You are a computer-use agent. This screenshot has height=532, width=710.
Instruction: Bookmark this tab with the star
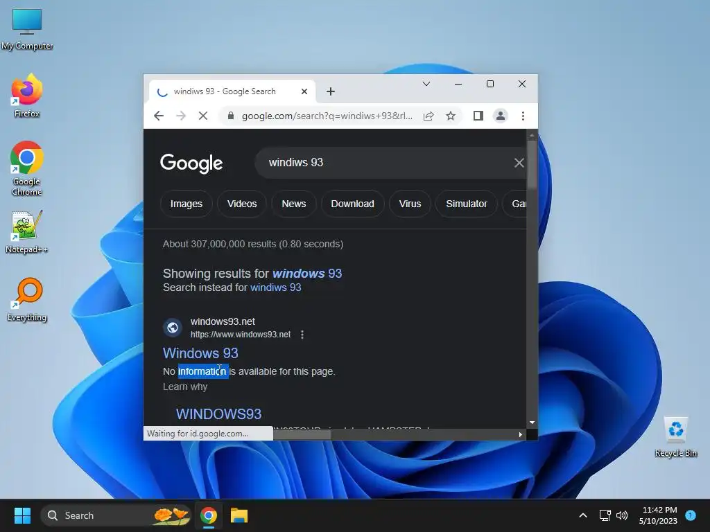(451, 116)
